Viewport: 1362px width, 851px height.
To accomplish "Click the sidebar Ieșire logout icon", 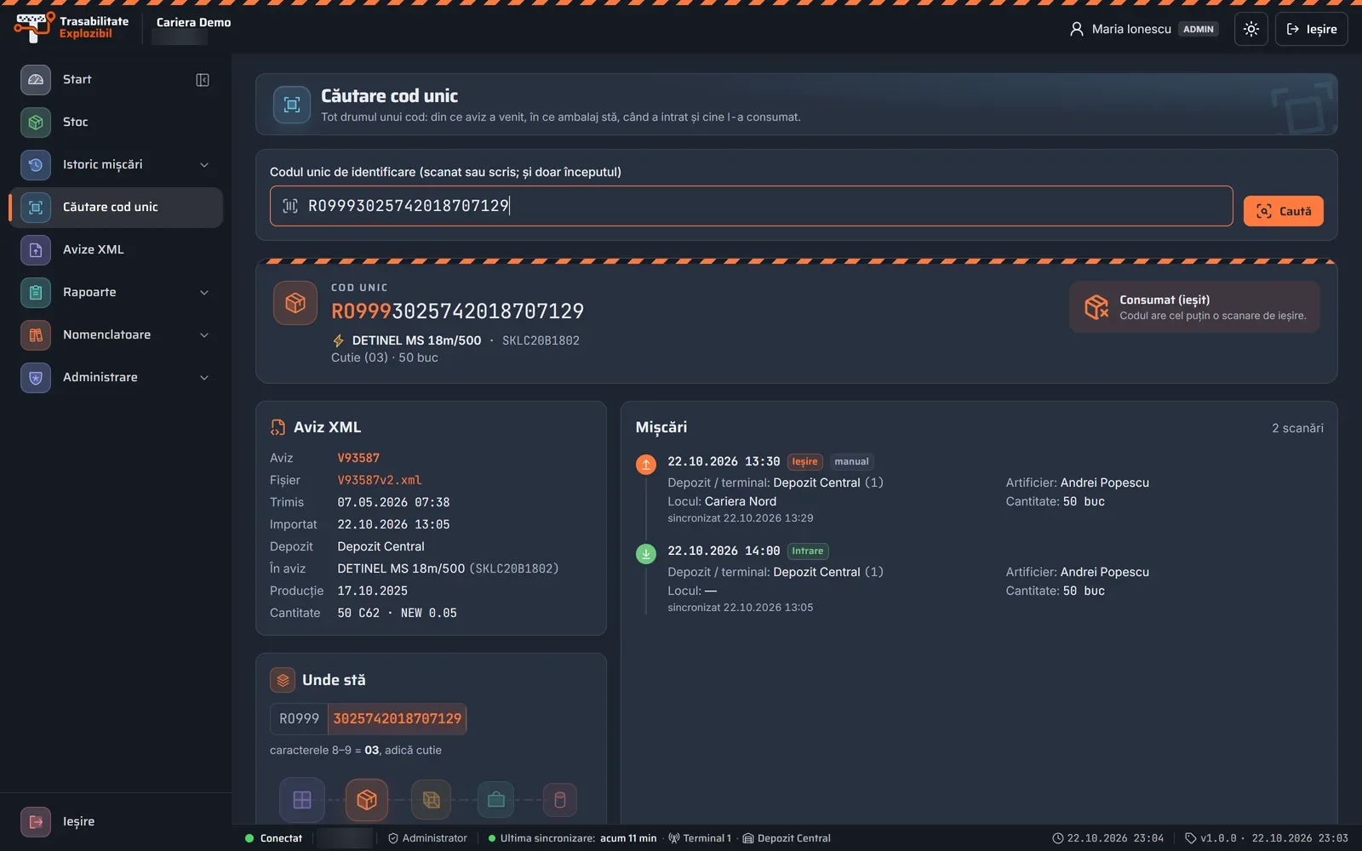I will 36,822.
